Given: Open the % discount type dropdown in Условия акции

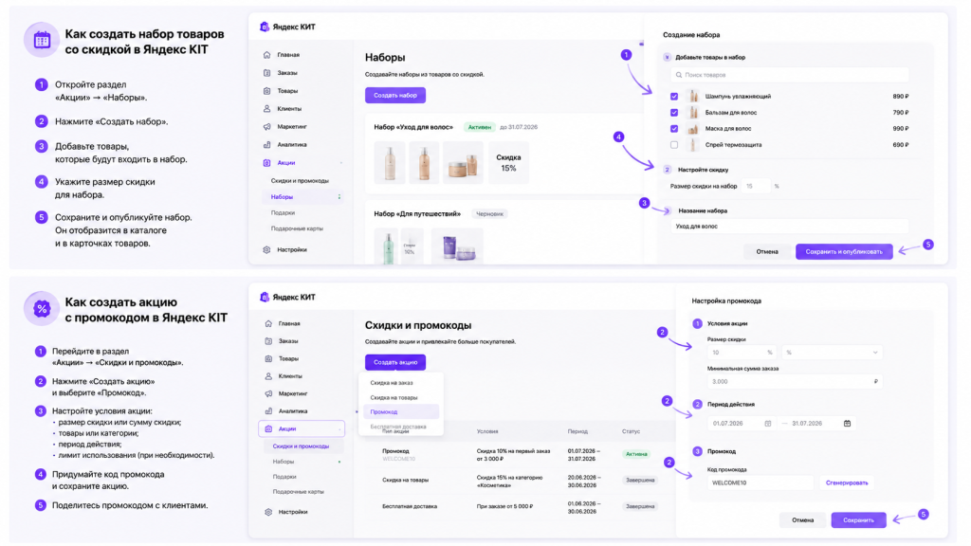Looking at the screenshot, I should tap(832, 353).
